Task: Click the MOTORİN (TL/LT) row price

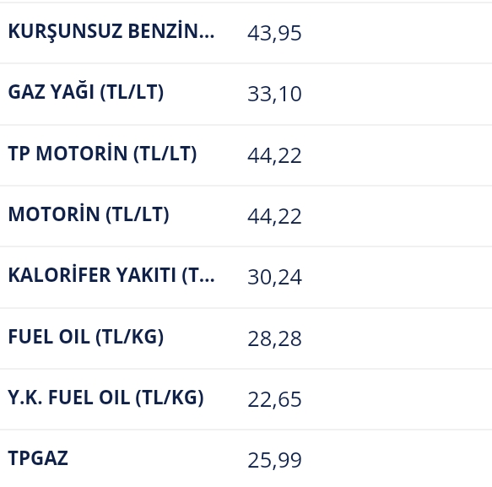Action: (x=274, y=217)
